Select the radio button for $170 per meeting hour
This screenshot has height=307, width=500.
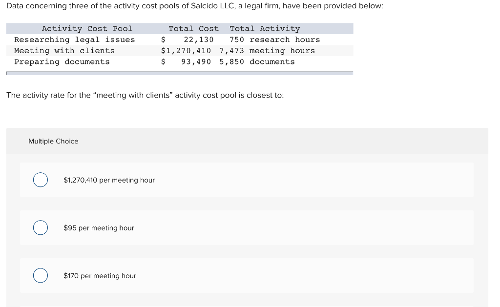click(41, 275)
